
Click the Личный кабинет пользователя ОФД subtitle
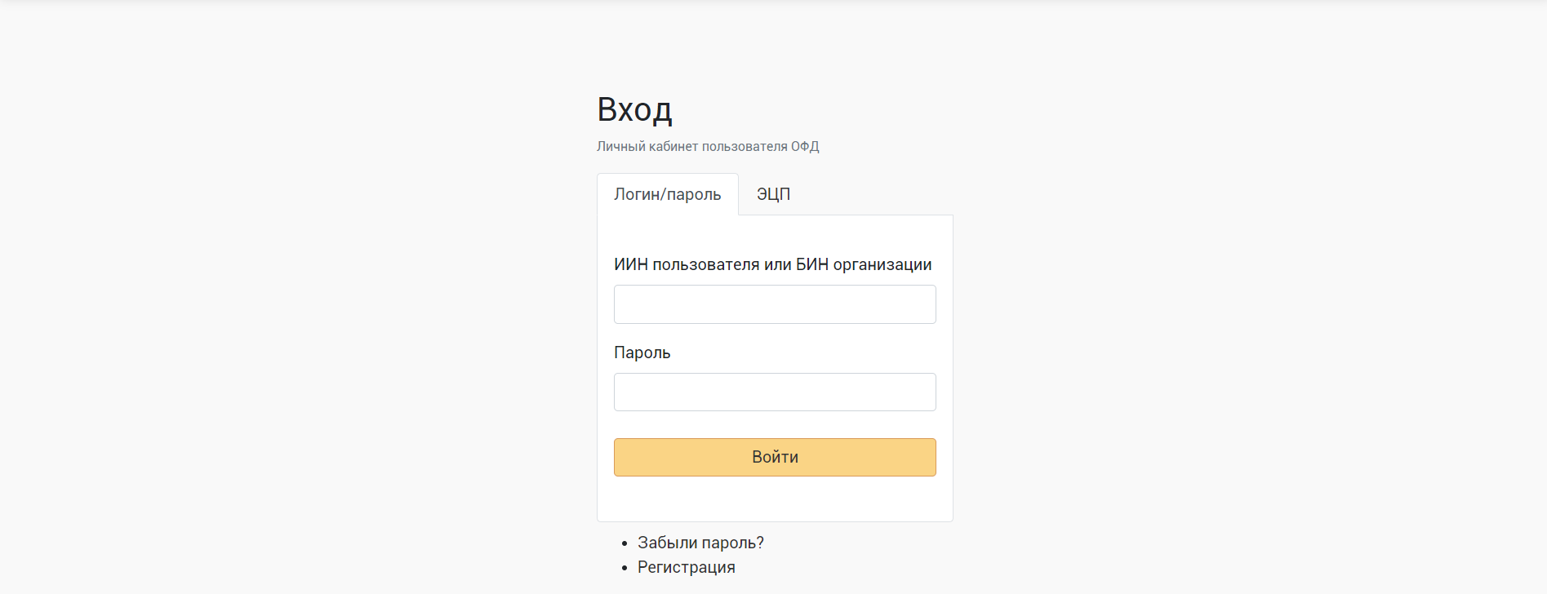tap(707, 147)
